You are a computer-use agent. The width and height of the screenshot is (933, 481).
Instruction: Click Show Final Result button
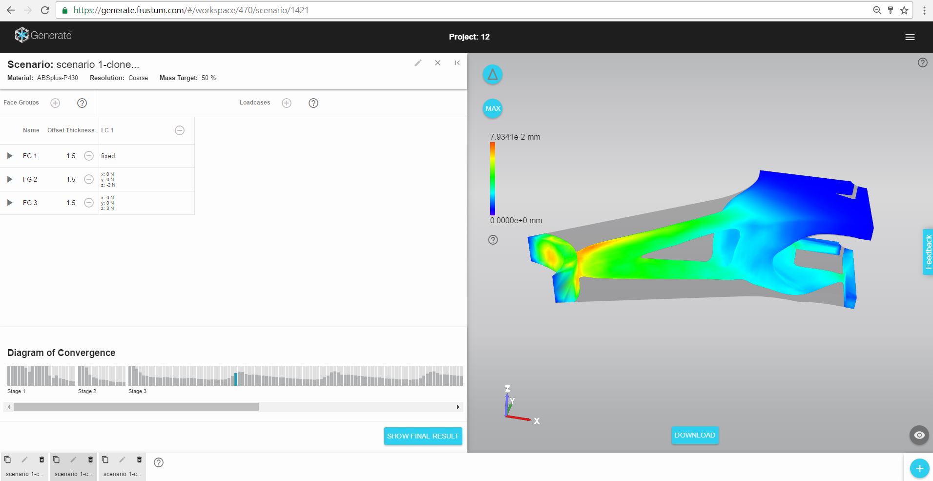tap(423, 436)
